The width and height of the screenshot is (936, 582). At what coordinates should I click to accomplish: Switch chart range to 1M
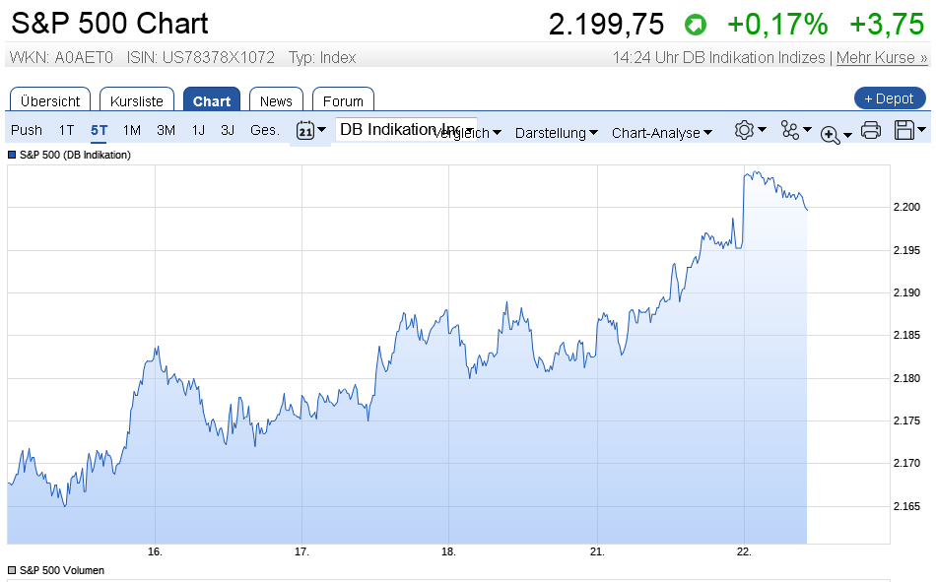click(x=132, y=130)
